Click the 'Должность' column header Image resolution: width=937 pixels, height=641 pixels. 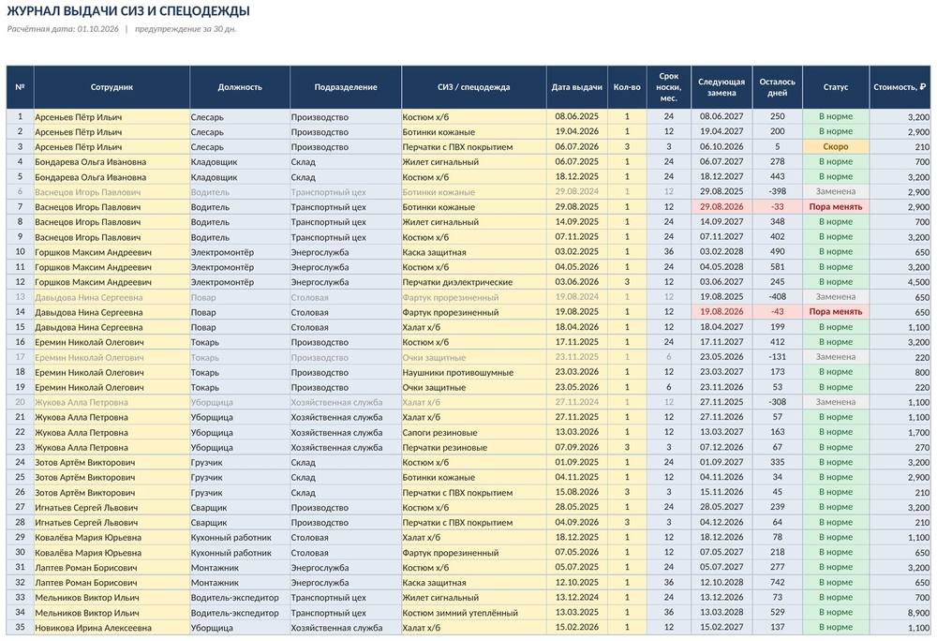pos(240,87)
